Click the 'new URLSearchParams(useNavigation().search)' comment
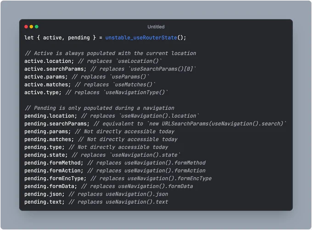The width and height of the screenshot is (312, 230). pos(217,124)
